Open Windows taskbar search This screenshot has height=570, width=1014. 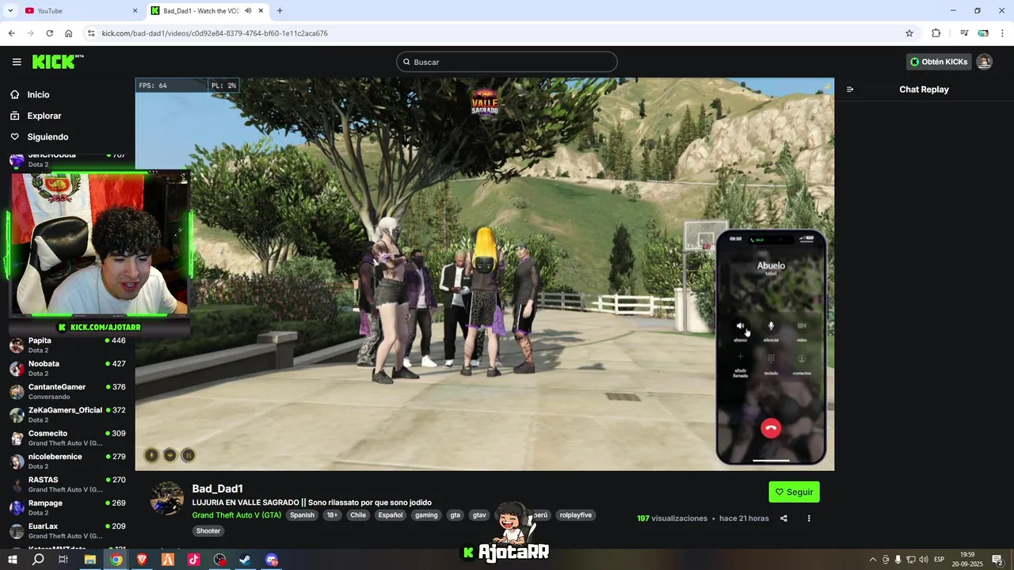(x=38, y=560)
